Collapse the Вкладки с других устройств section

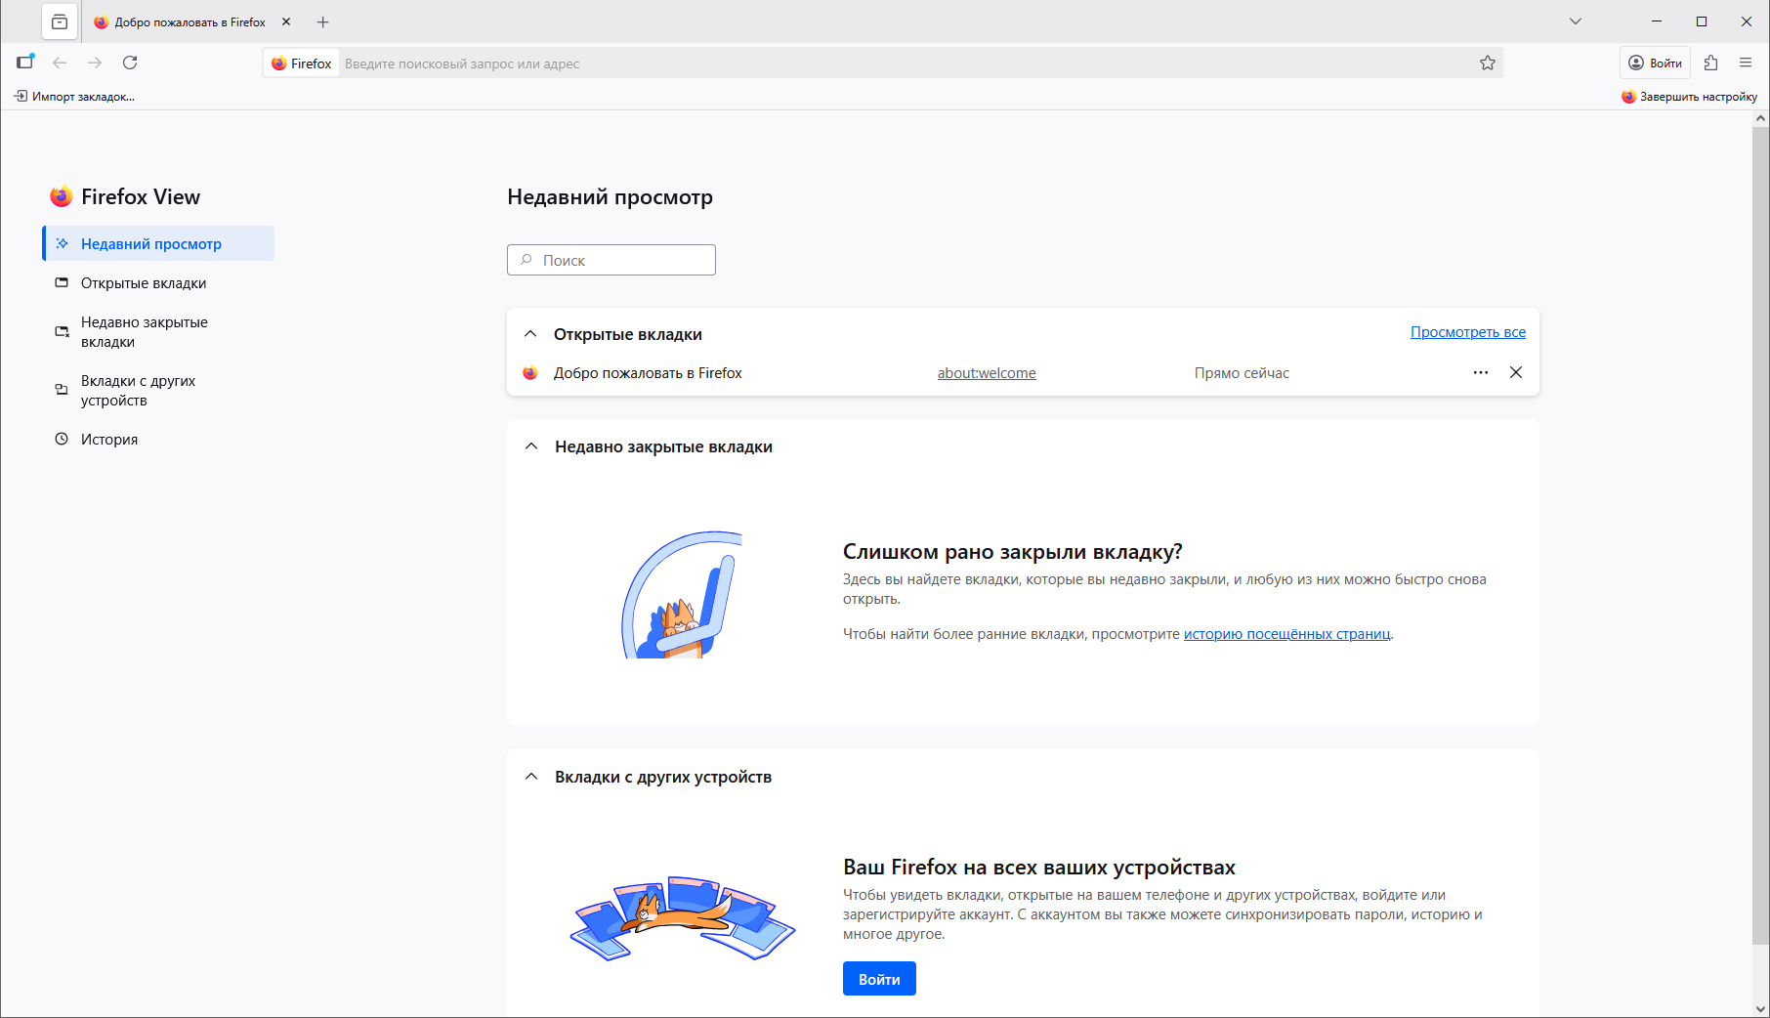pyautogui.click(x=531, y=777)
